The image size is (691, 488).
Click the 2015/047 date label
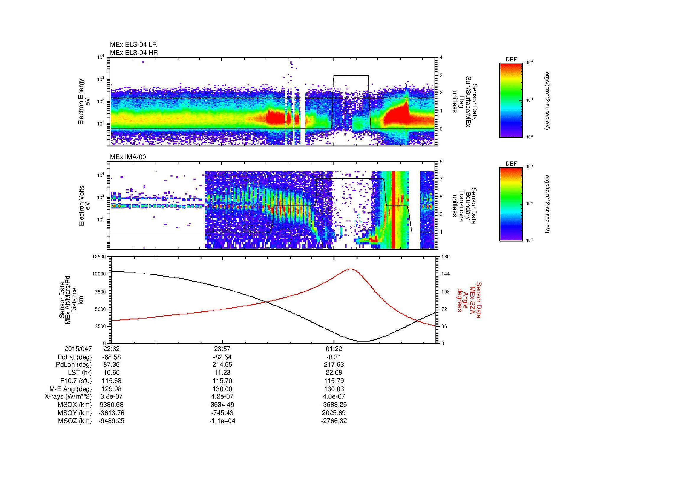(x=78, y=349)
